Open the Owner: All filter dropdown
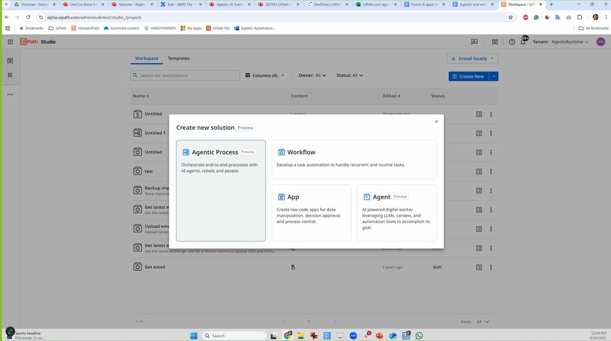The image size is (611, 341). (312, 76)
